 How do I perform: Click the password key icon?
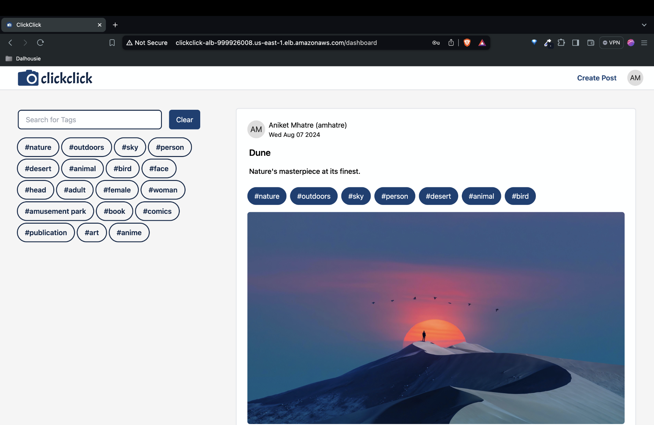pyautogui.click(x=436, y=42)
